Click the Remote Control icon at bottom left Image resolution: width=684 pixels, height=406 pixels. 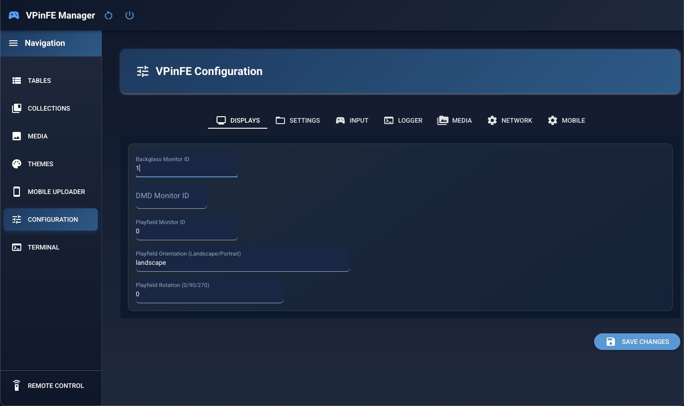pyautogui.click(x=16, y=385)
